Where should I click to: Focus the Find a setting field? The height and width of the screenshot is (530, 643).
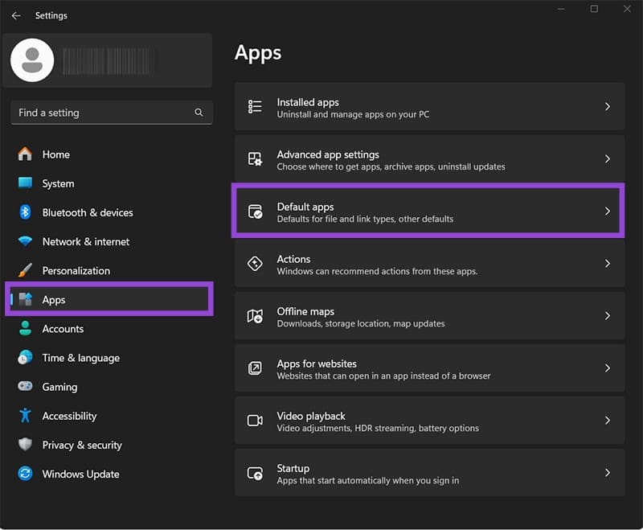(x=112, y=113)
